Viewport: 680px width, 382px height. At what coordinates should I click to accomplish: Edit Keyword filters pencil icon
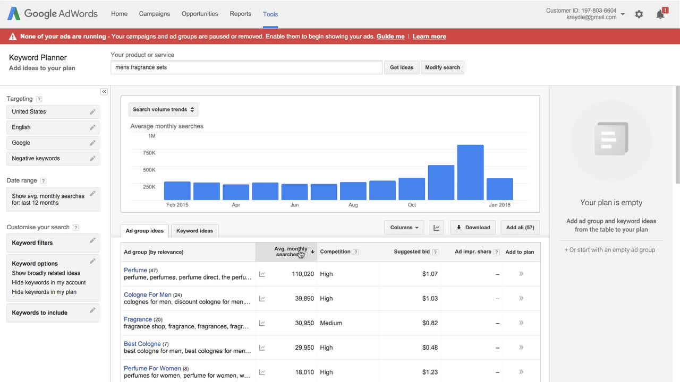click(x=92, y=241)
